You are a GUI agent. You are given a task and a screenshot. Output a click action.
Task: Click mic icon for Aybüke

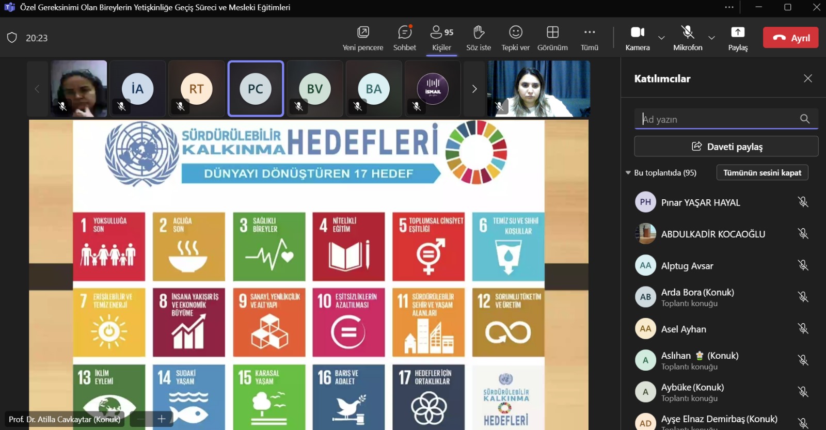point(803,392)
